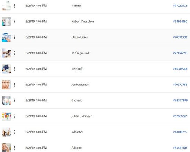This screenshot has width=190, height=152.
Task: Click the three-dot icon on beerkoff row
Action: 14,69
